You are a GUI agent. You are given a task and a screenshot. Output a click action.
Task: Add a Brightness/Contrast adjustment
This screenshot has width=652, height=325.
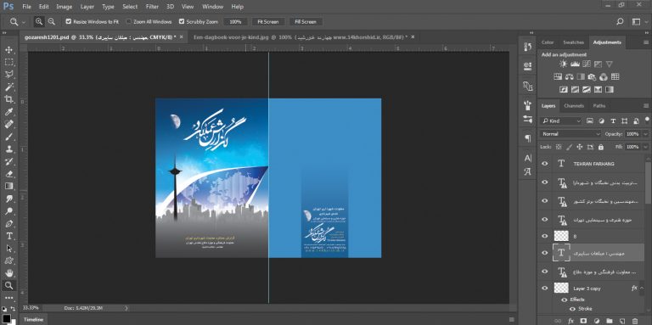click(563, 64)
